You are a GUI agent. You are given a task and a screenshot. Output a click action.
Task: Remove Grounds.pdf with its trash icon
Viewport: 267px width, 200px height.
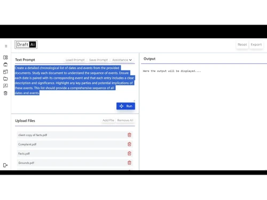129,163
